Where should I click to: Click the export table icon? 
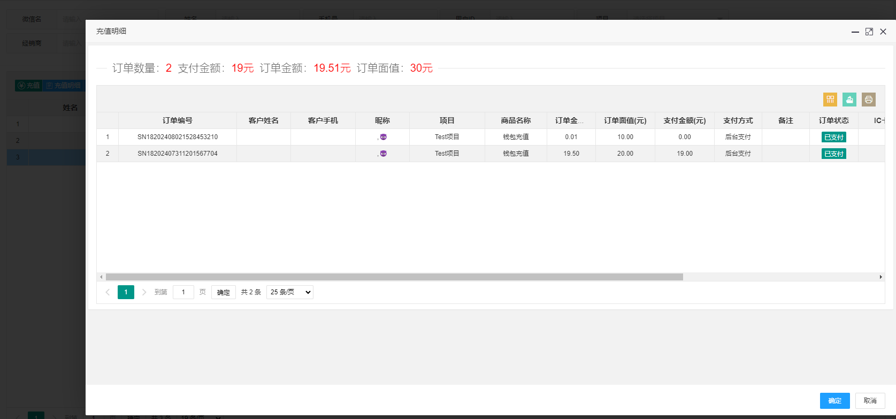[x=849, y=100]
